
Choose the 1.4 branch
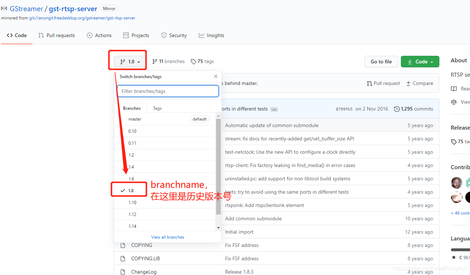(165, 167)
